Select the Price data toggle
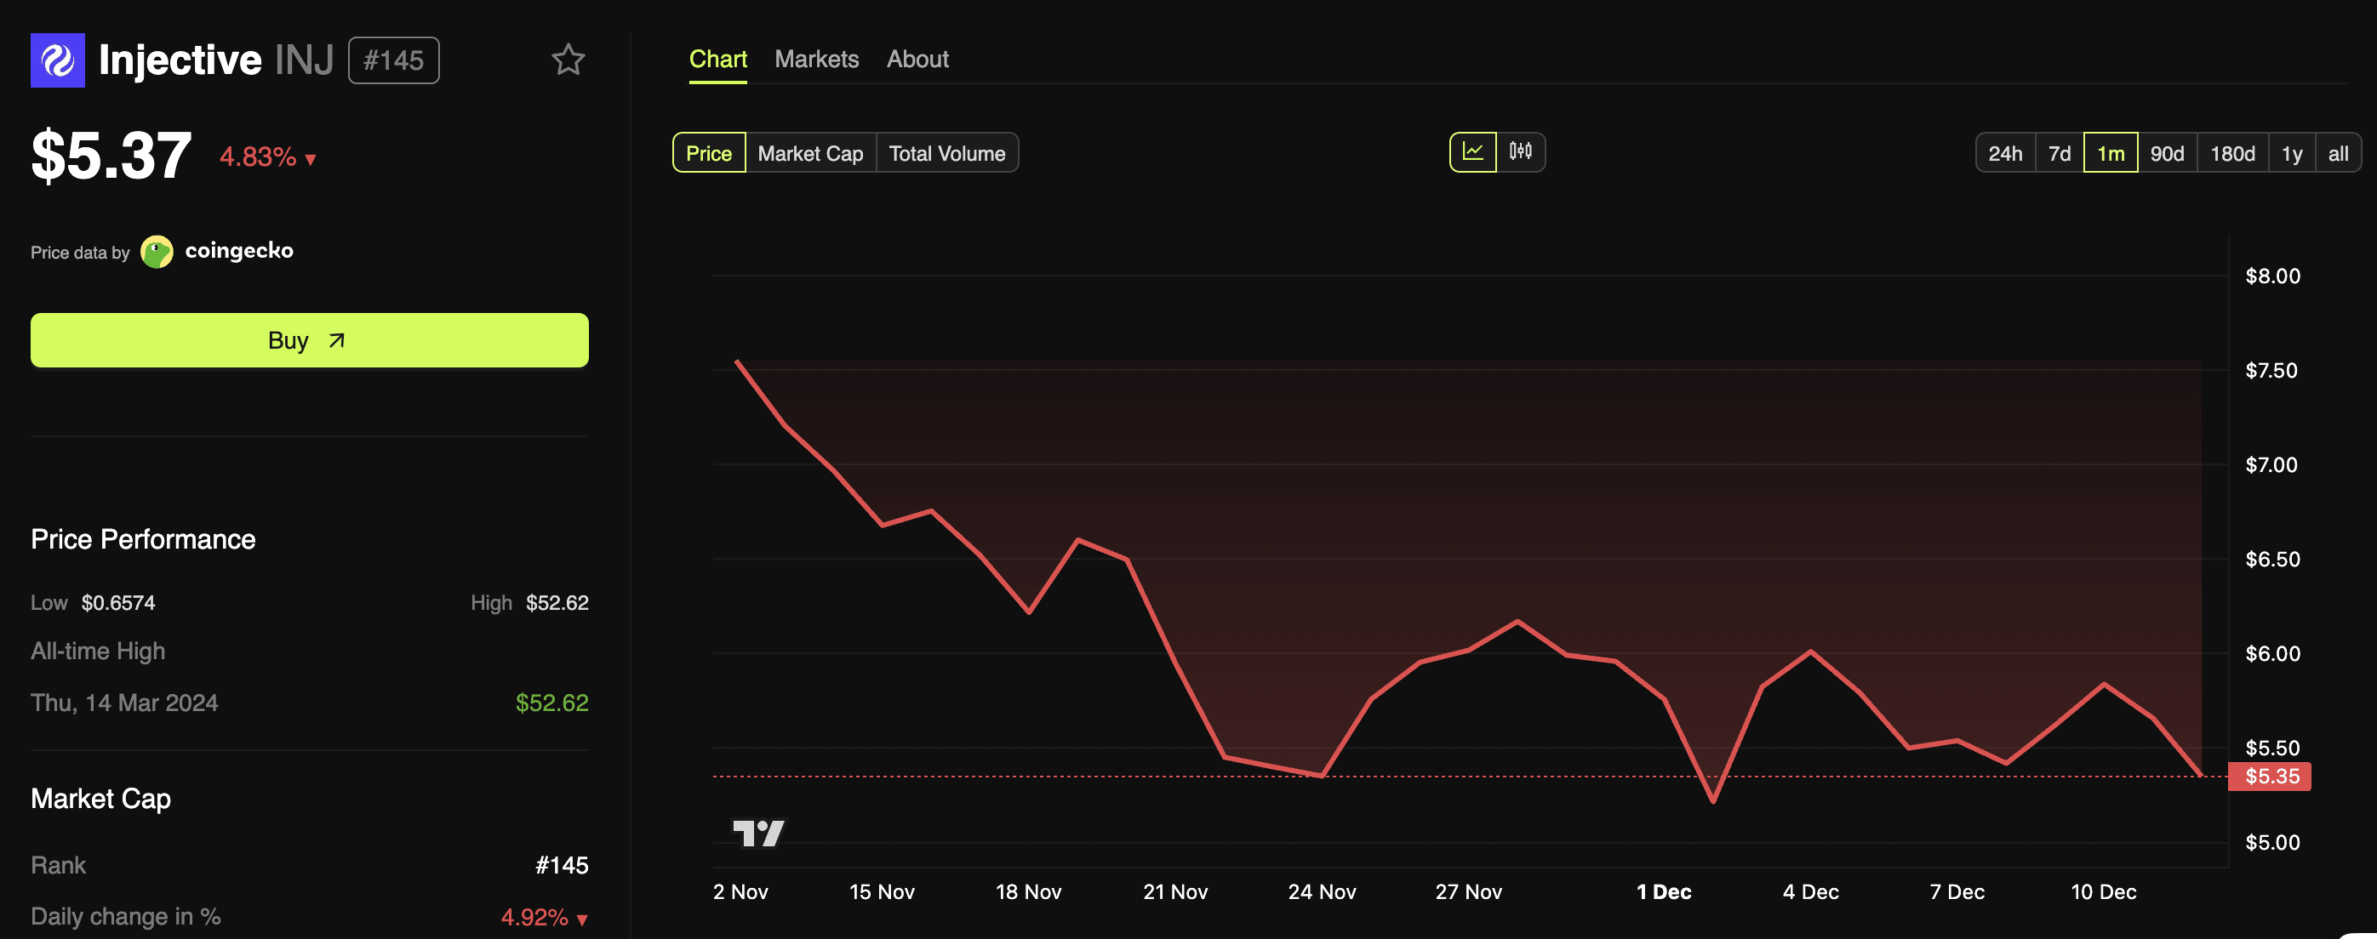This screenshot has height=939, width=2377. click(709, 153)
